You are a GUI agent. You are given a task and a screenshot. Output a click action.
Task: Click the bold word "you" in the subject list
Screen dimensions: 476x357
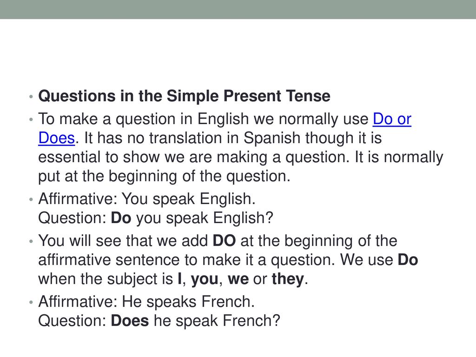coord(205,279)
